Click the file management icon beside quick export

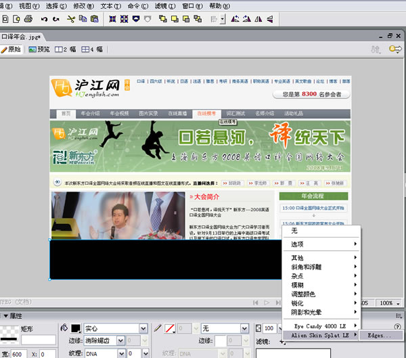pyautogui.click(x=376, y=49)
